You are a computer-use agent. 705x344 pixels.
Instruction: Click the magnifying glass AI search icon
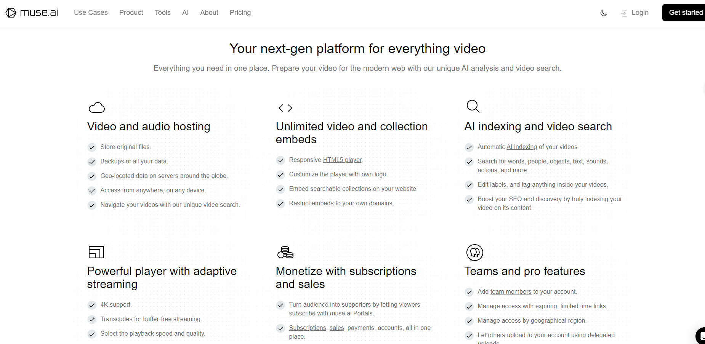(473, 106)
